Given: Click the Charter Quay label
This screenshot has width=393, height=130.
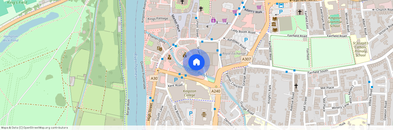Looking at the screenshot, I should point(157,39).
